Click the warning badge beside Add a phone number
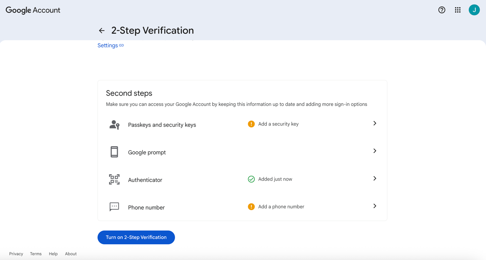The width and height of the screenshot is (486, 260). (251, 206)
